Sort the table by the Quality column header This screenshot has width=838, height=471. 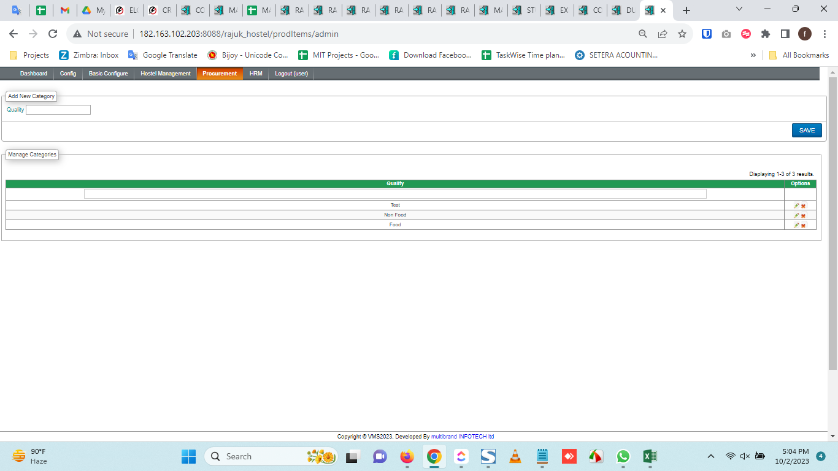click(395, 183)
